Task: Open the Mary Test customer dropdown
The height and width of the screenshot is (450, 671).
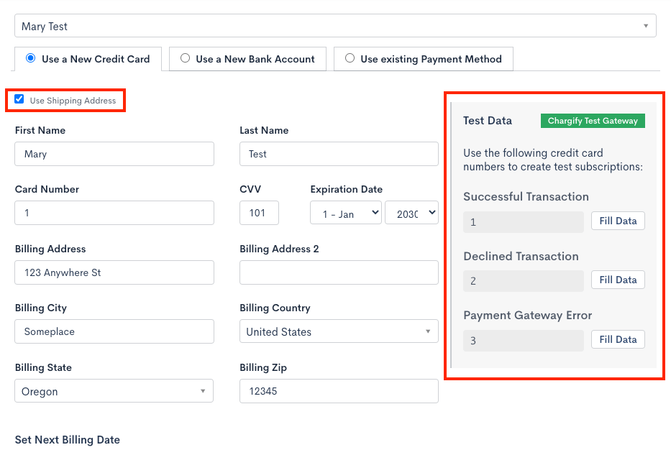Action: pyautogui.click(x=335, y=27)
